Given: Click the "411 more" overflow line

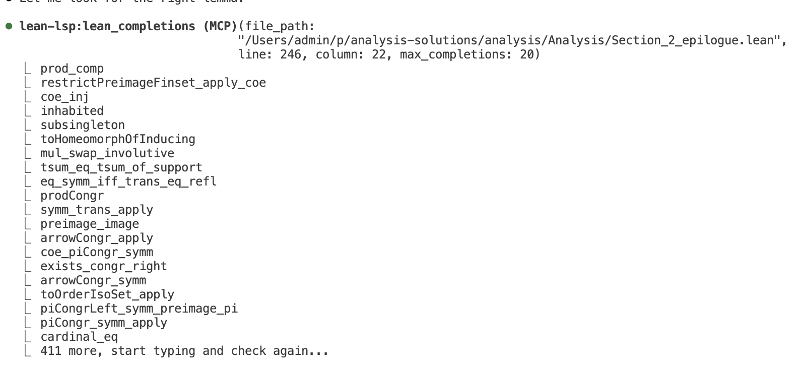Looking at the screenshot, I should 184,351.
